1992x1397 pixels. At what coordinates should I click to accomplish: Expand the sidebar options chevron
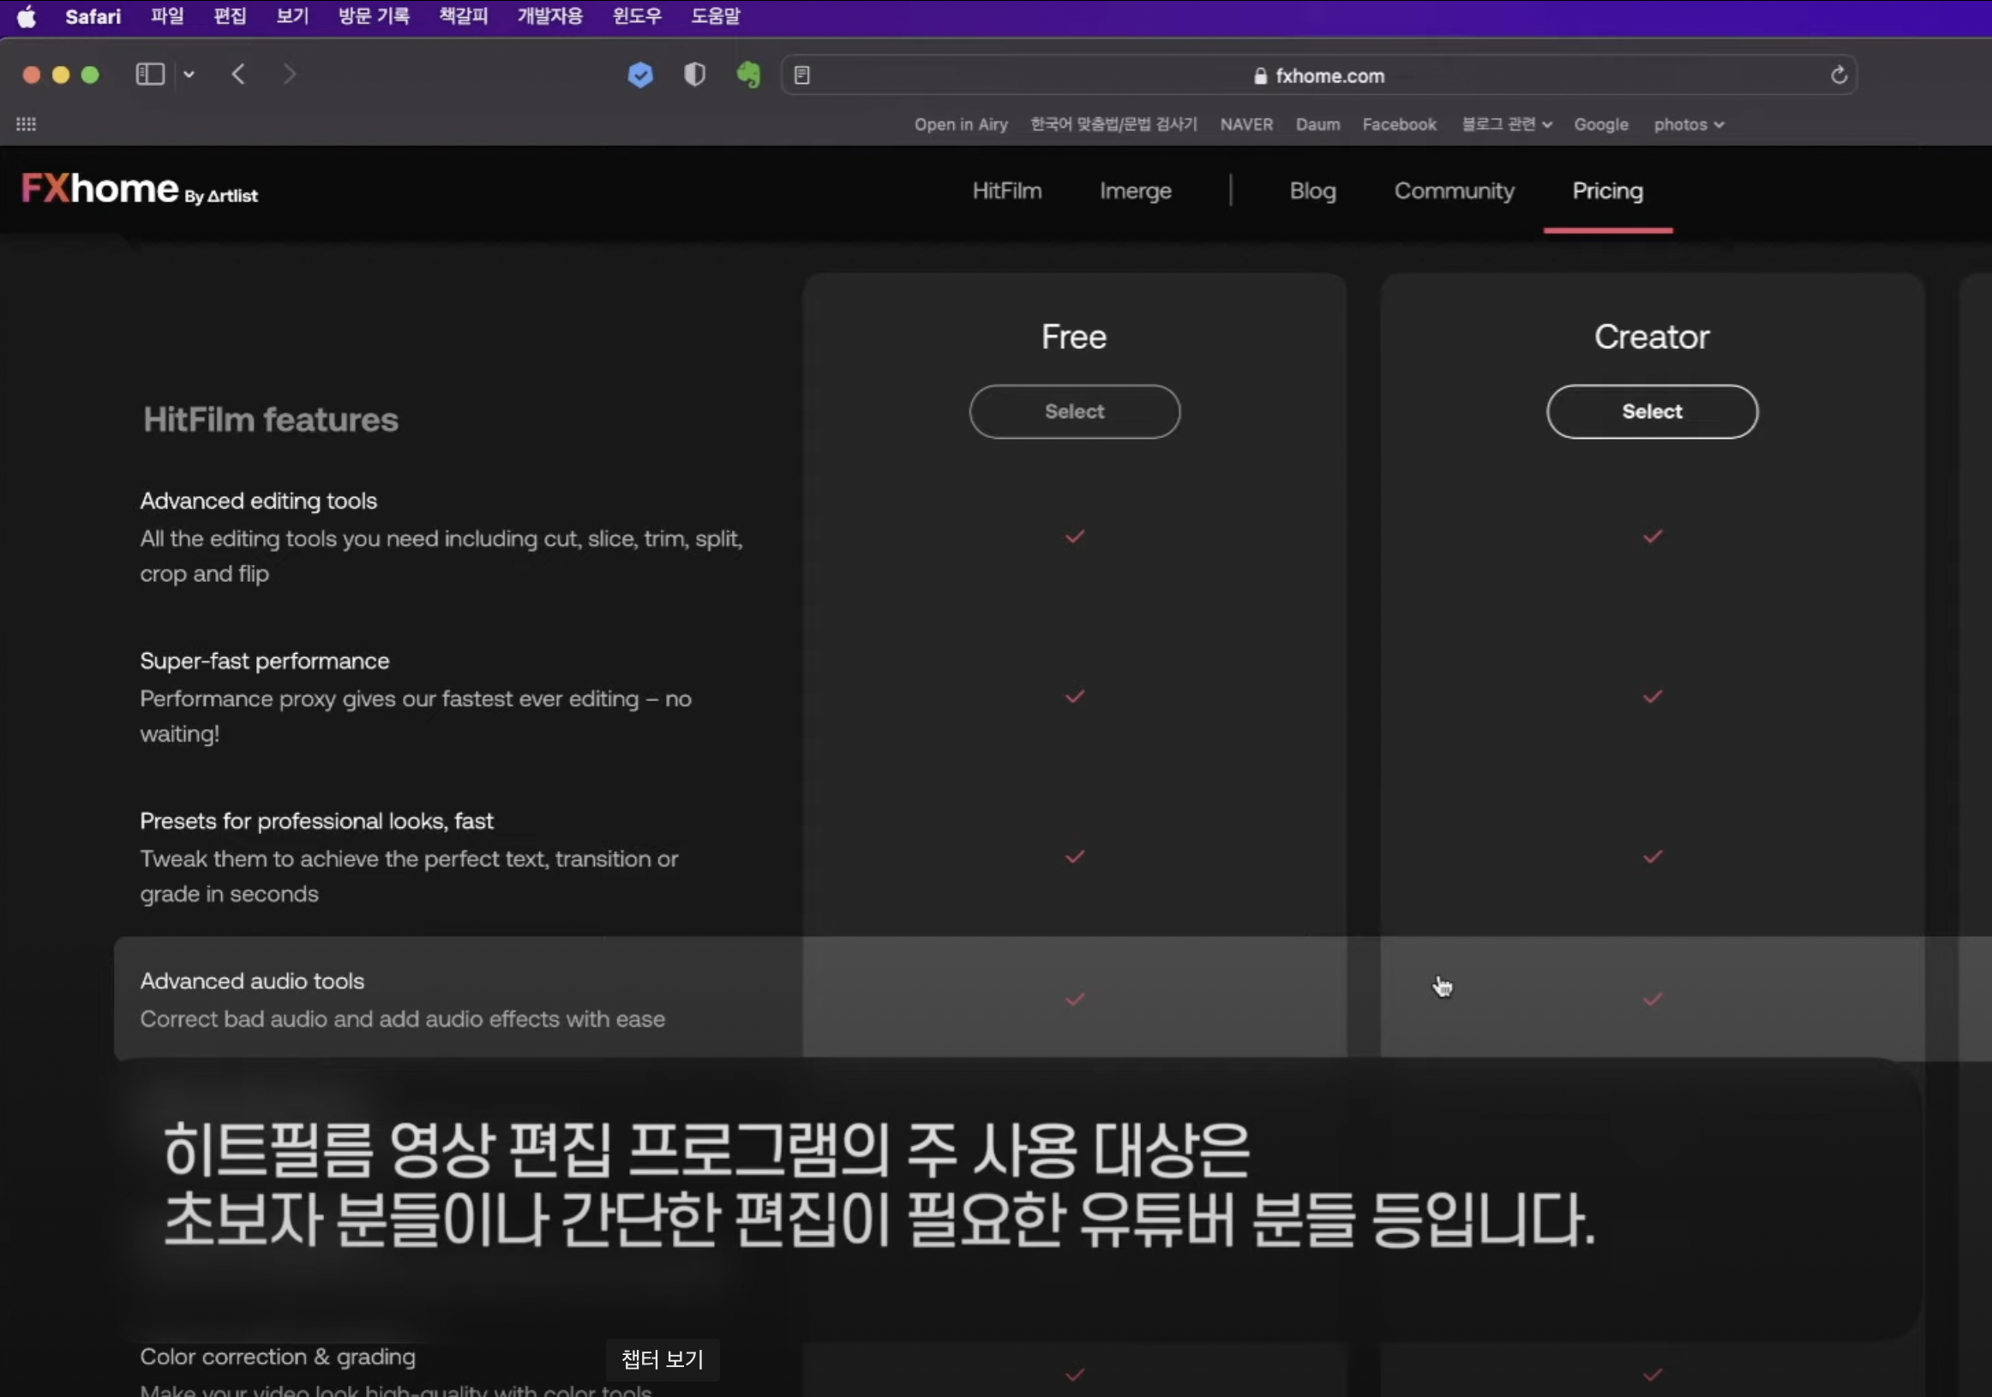(x=189, y=75)
